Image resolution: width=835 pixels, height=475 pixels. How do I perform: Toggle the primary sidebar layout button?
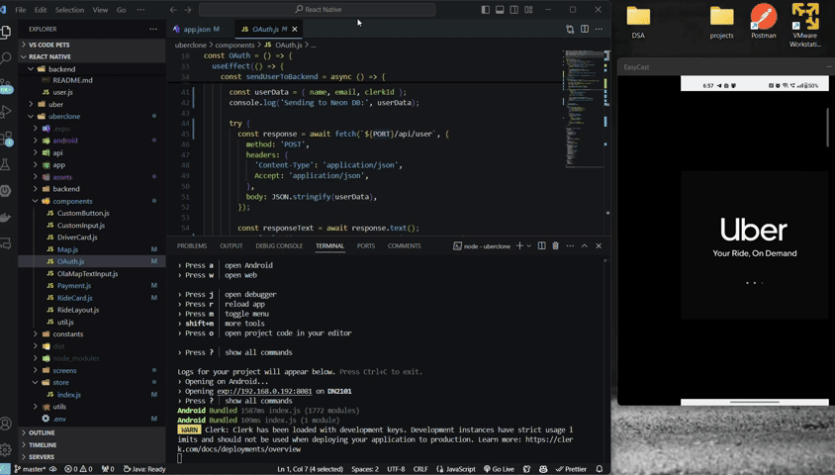(485, 10)
